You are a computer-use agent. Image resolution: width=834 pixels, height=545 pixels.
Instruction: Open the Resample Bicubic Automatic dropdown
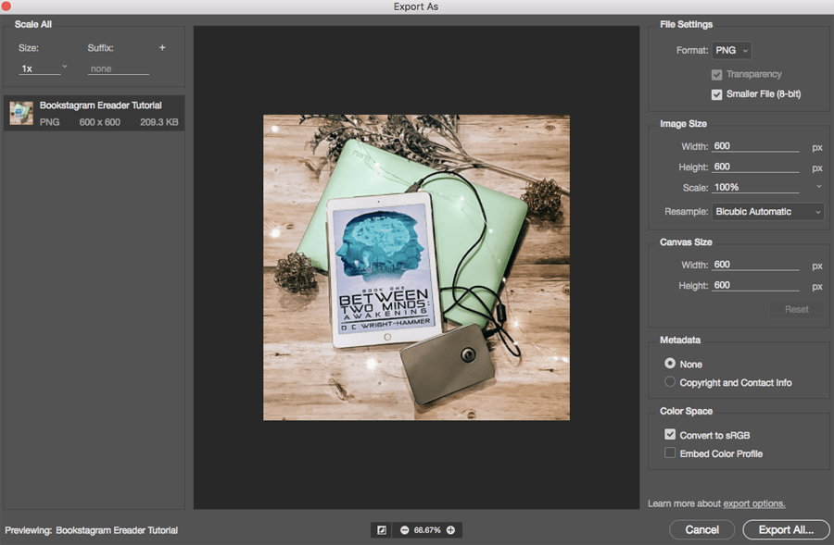pyautogui.click(x=768, y=211)
